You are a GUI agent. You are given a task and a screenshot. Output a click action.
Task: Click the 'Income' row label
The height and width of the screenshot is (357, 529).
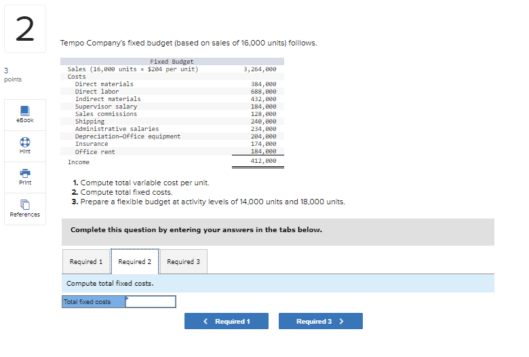[79, 162]
